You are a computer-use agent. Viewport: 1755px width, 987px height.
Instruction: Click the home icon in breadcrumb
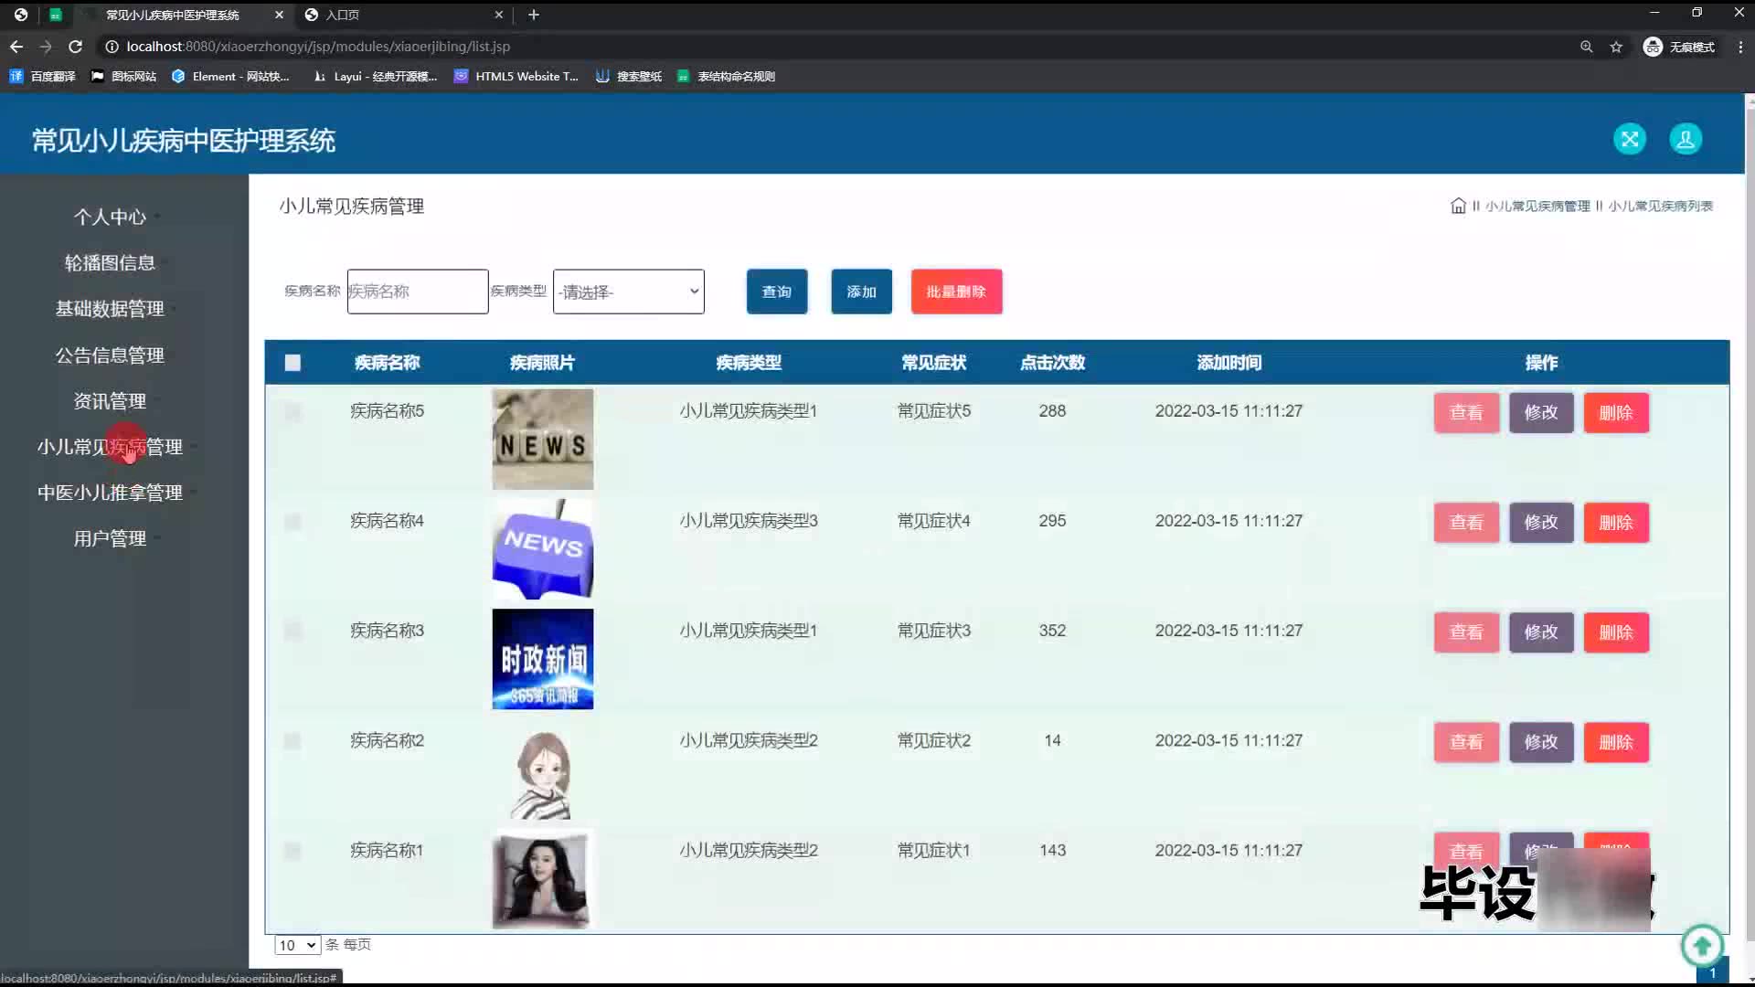(x=1458, y=206)
